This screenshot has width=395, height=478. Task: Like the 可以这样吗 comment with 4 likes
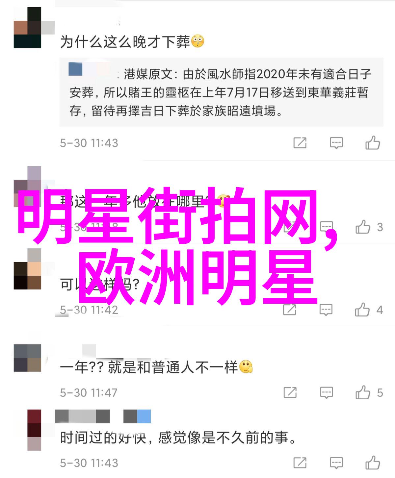[362, 310]
